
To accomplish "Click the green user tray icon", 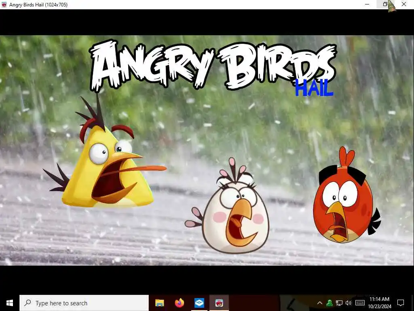I will tap(329, 303).
